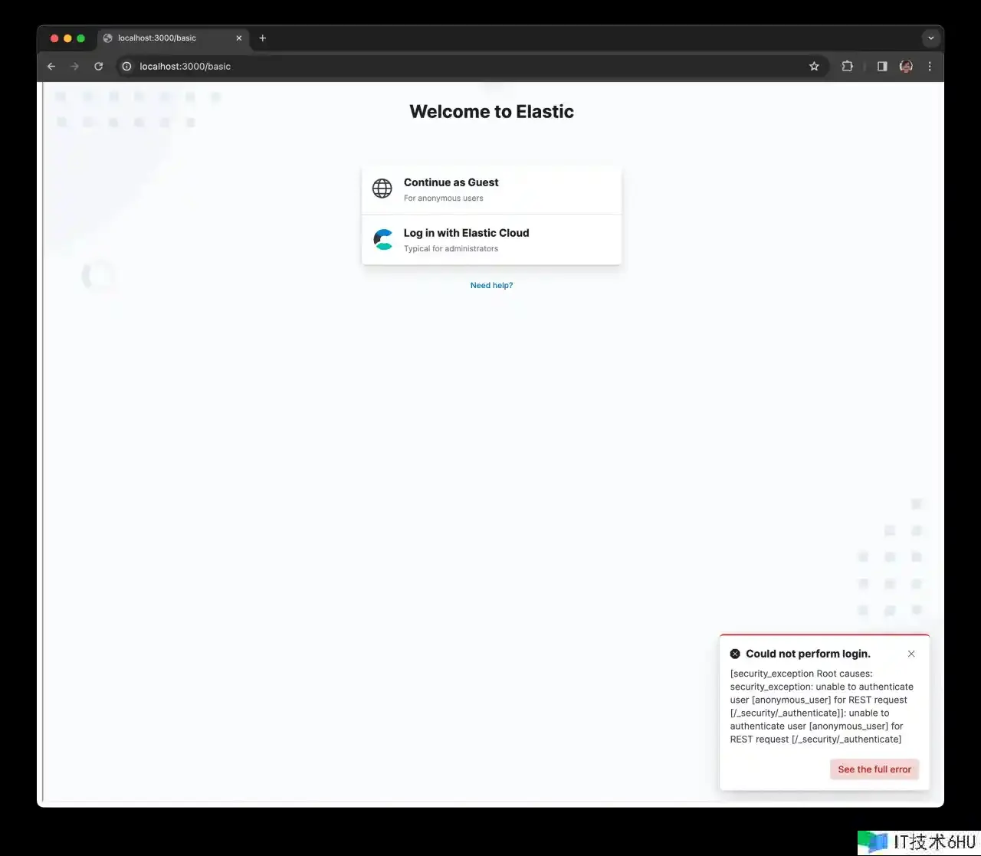Expand the tab search dropdown chevron
The image size is (981, 856).
click(930, 38)
